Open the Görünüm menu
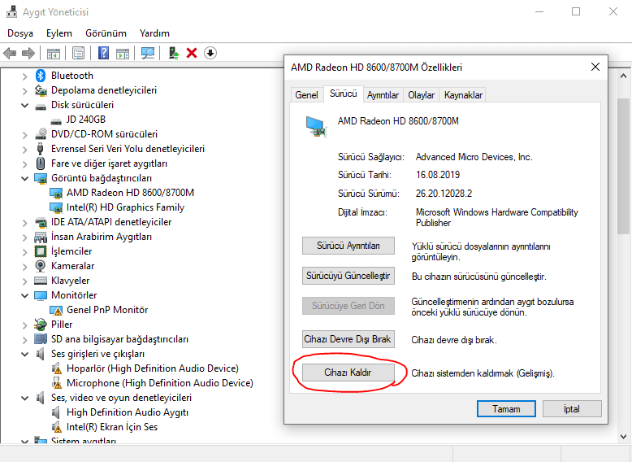 pyautogui.click(x=106, y=33)
